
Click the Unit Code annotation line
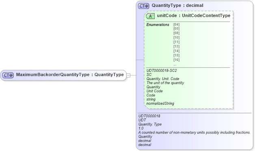(x=154, y=91)
